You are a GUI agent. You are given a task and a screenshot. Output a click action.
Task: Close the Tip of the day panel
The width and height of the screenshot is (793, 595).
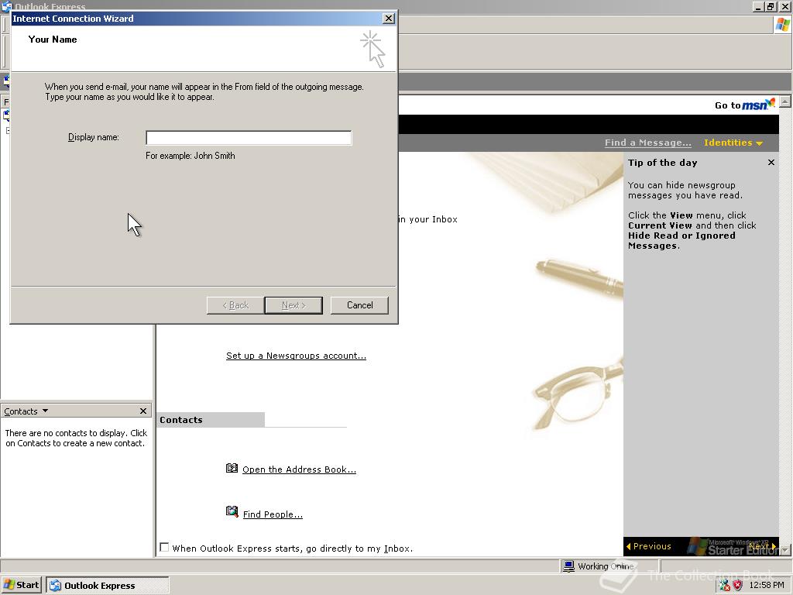pos(771,163)
